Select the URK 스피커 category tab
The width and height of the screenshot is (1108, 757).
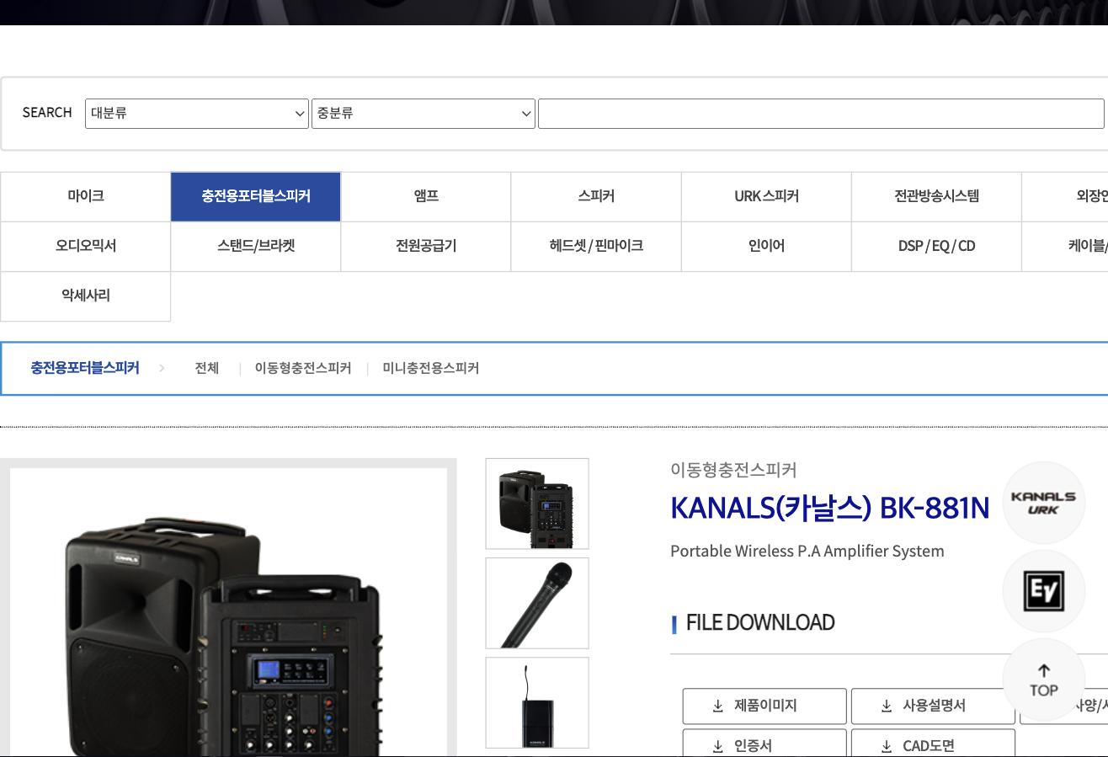(766, 197)
